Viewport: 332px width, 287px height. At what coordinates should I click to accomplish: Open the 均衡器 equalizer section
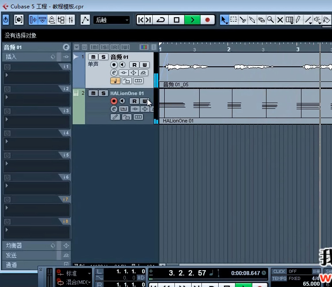36,245
